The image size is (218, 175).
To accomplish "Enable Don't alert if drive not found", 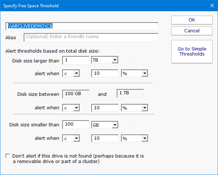I will pyautogui.click(x=8, y=156).
